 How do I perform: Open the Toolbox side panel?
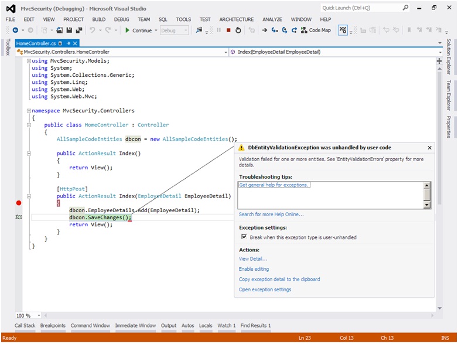point(8,47)
